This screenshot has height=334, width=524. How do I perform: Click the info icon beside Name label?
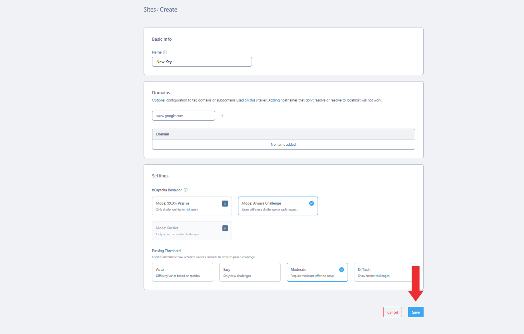(x=165, y=52)
